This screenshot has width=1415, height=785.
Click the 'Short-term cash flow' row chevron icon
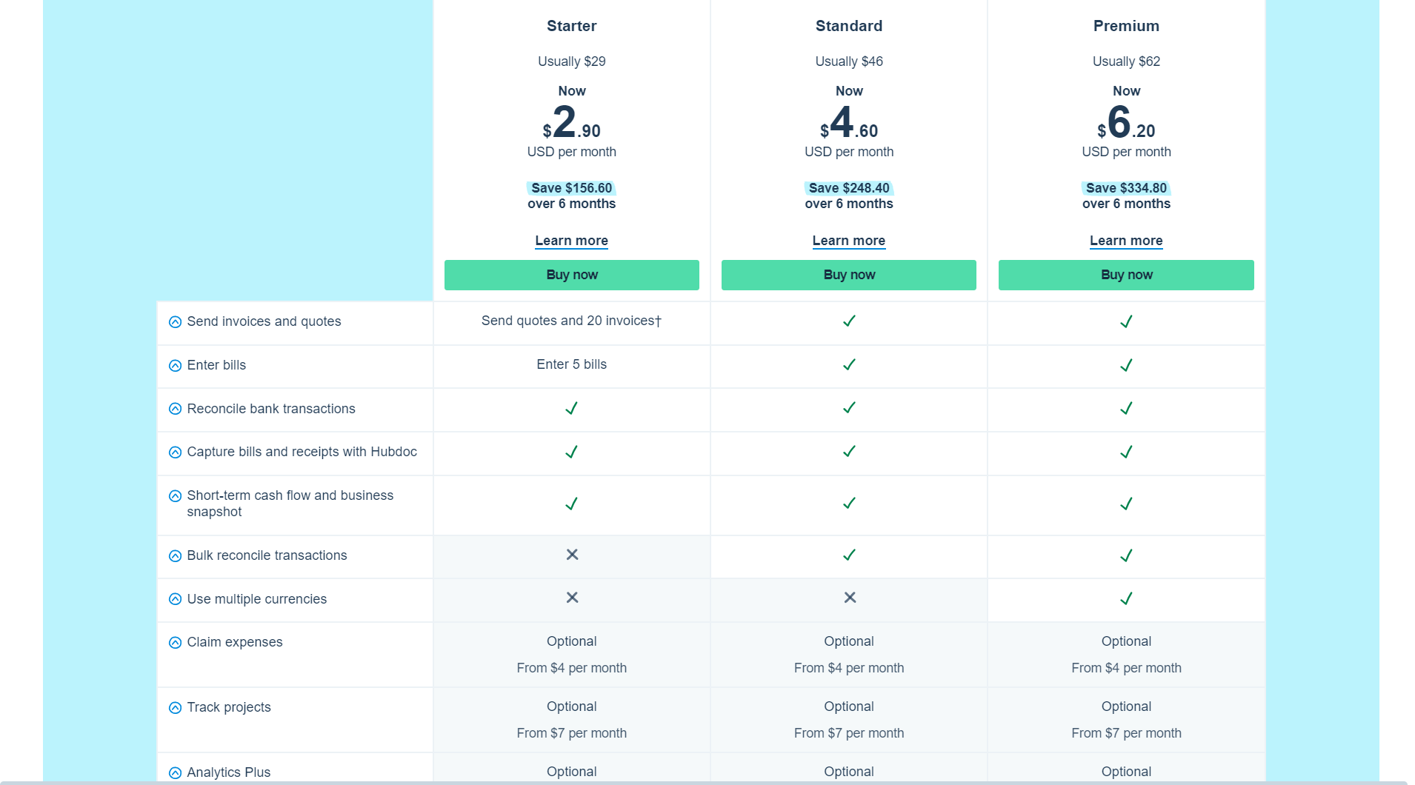[175, 496]
